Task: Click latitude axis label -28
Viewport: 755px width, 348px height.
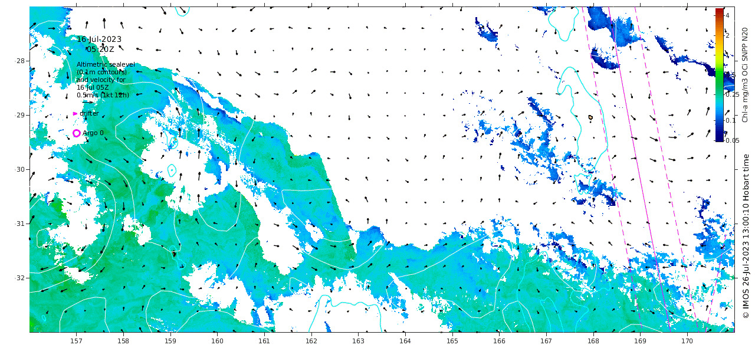Action: [x=20, y=61]
